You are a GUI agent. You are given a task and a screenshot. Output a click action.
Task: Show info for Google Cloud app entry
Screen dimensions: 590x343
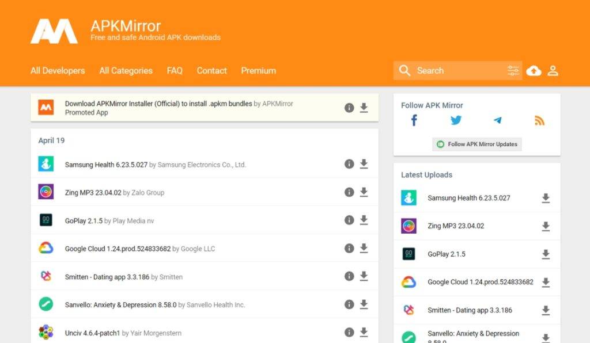(x=349, y=248)
